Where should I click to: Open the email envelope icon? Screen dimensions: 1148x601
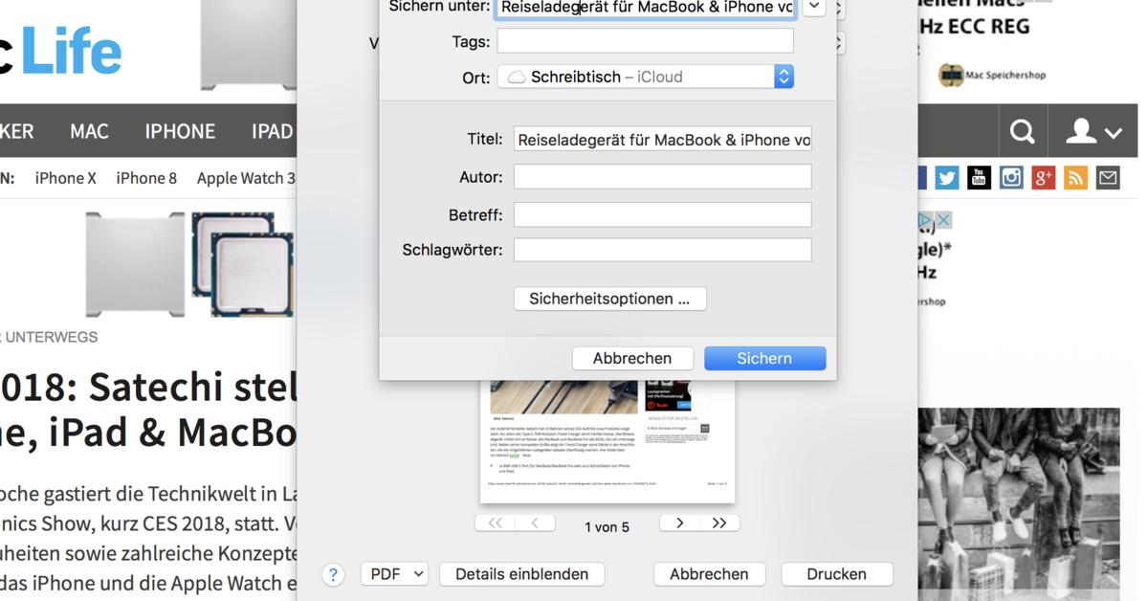coord(1108,177)
